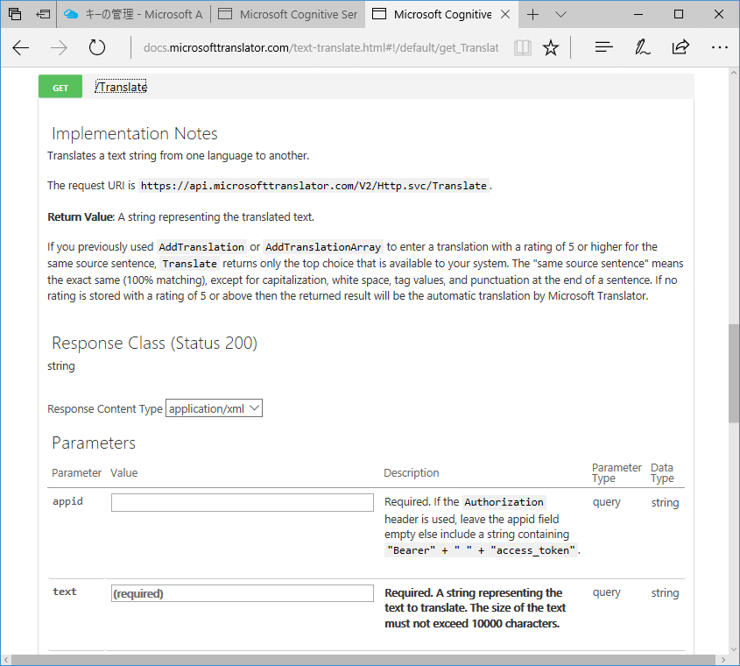Screen dimensions: 740x666
Task: Click into the appid value field
Action: (243, 503)
